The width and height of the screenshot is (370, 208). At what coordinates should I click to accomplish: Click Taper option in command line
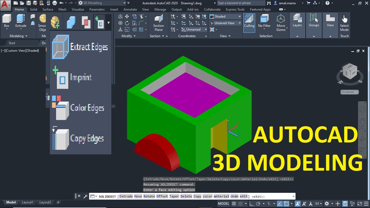coord(174,196)
